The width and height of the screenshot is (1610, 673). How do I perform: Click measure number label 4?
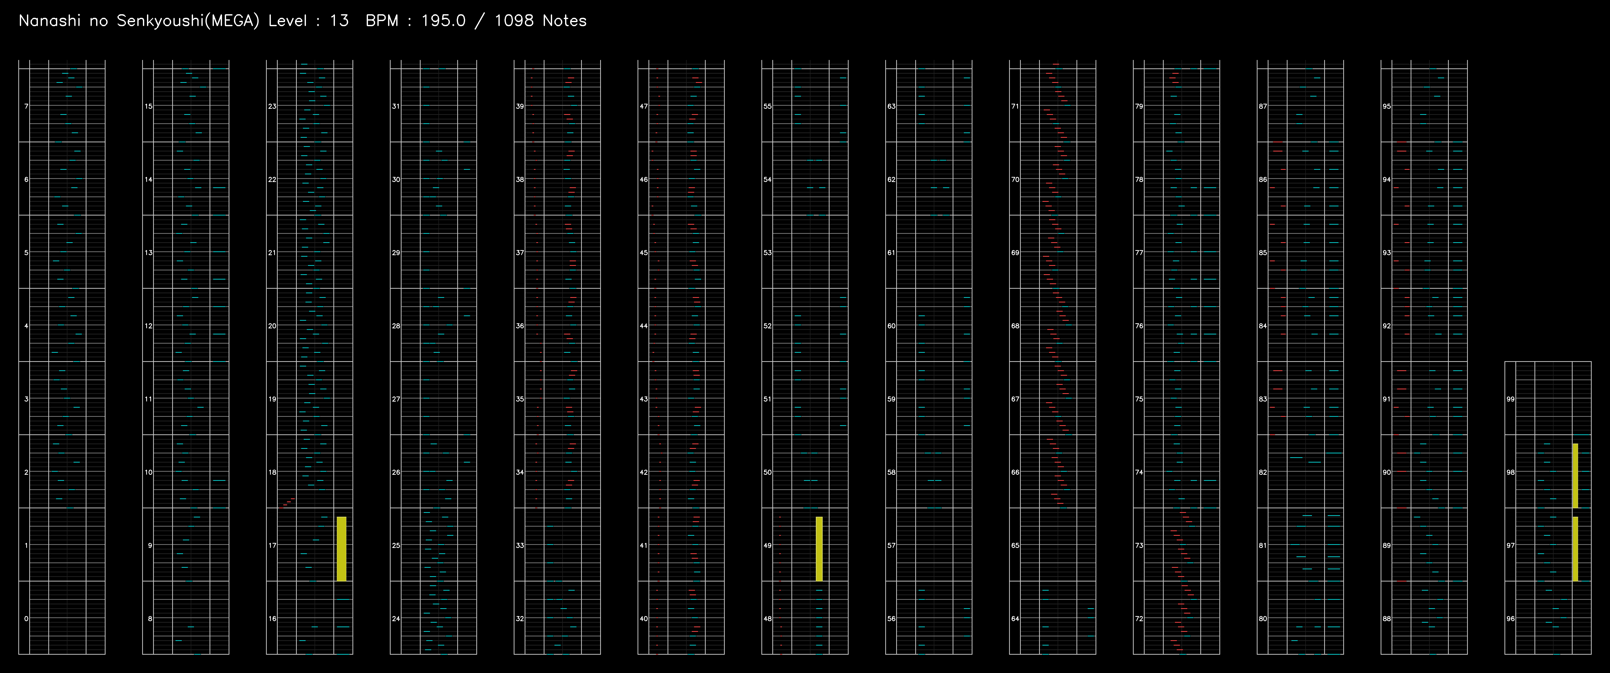26,326
